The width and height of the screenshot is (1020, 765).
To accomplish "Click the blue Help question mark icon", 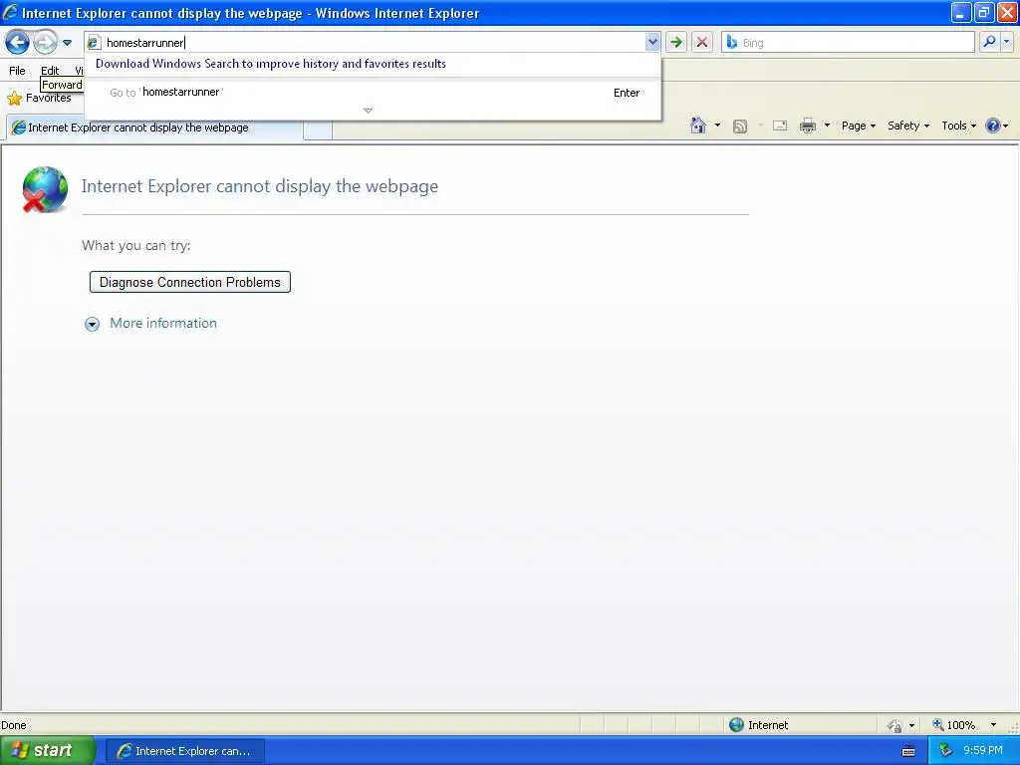I will click(993, 126).
